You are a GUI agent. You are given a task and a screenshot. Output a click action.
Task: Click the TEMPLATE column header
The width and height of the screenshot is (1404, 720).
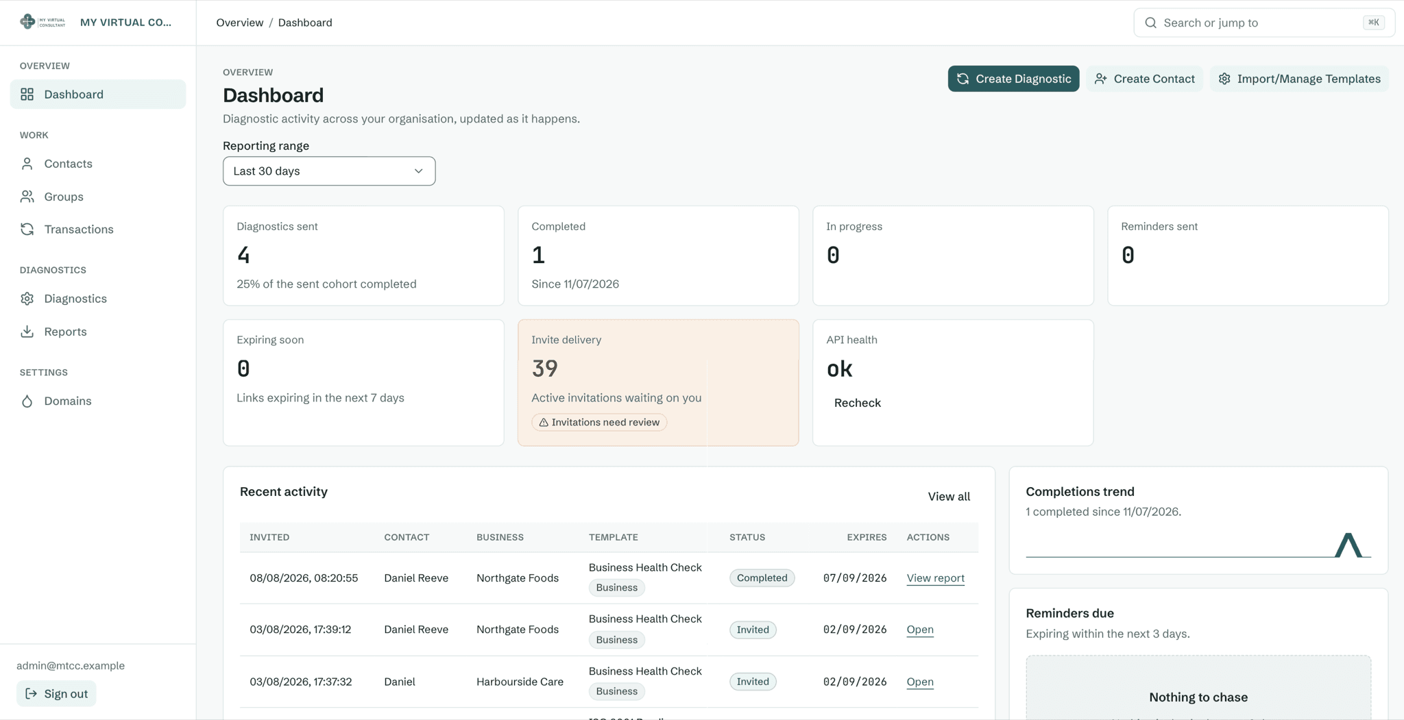(613, 538)
